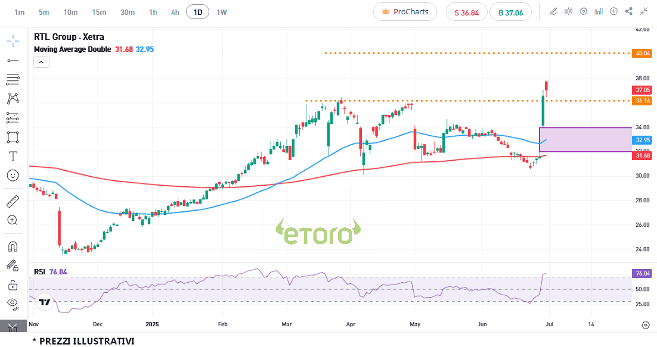Click the zoom in magnifier tool
The width and height of the screenshot is (657, 347).
point(13,220)
